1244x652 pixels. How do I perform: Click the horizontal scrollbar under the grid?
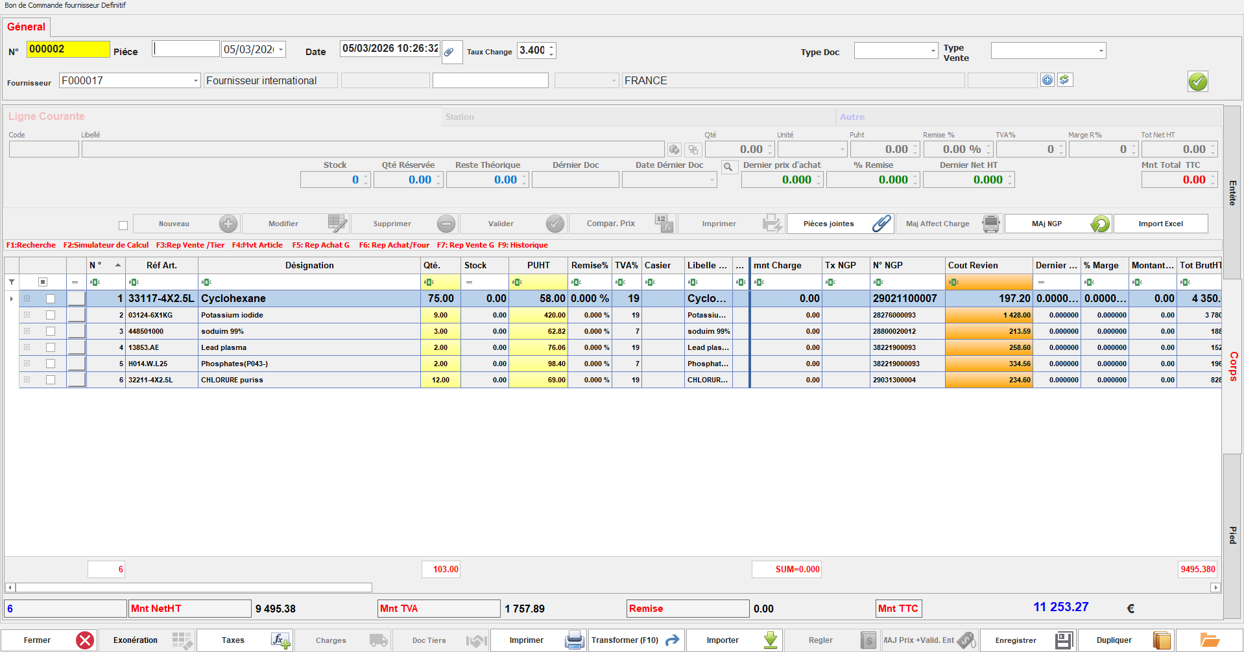coord(193,587)
